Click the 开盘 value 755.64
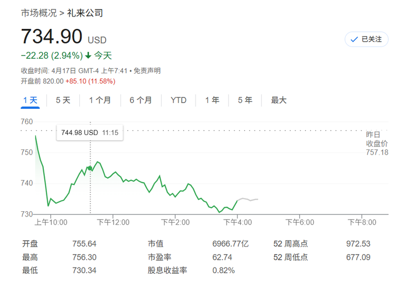Viewport: 412px width, 284px height. [84, 244]
